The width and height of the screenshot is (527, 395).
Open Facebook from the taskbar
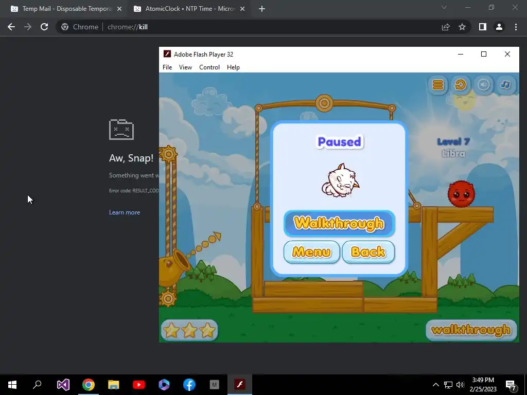(189, 385)
